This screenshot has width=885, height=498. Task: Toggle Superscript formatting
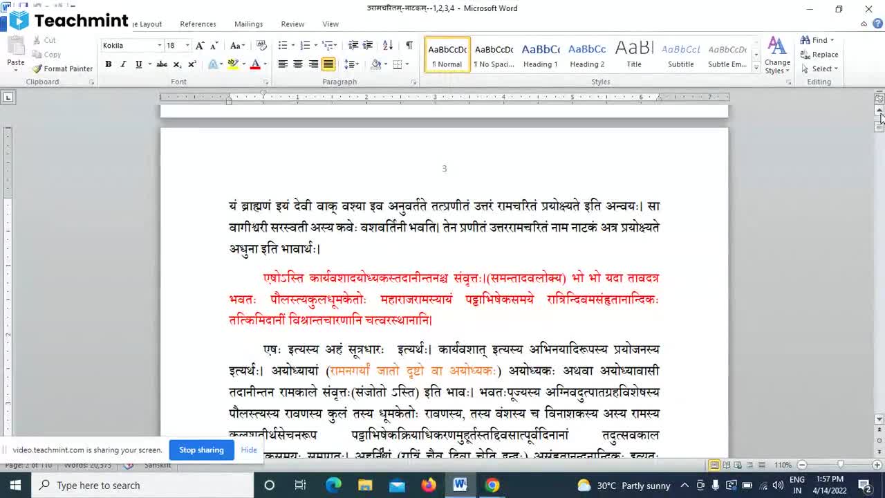point(192,64)
